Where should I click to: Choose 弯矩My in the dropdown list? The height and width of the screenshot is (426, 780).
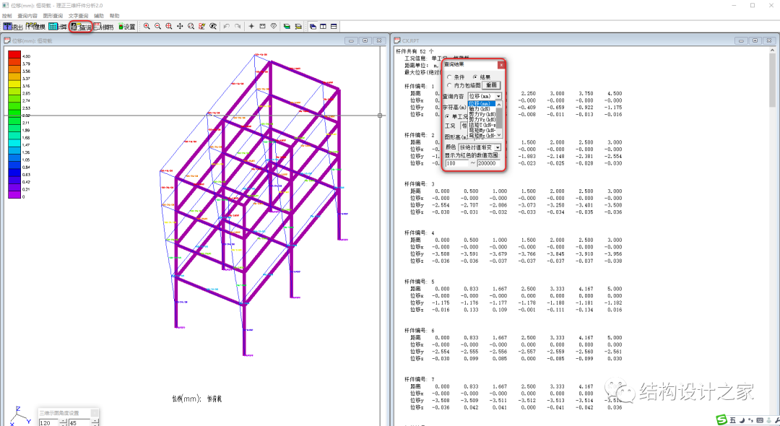482,130
